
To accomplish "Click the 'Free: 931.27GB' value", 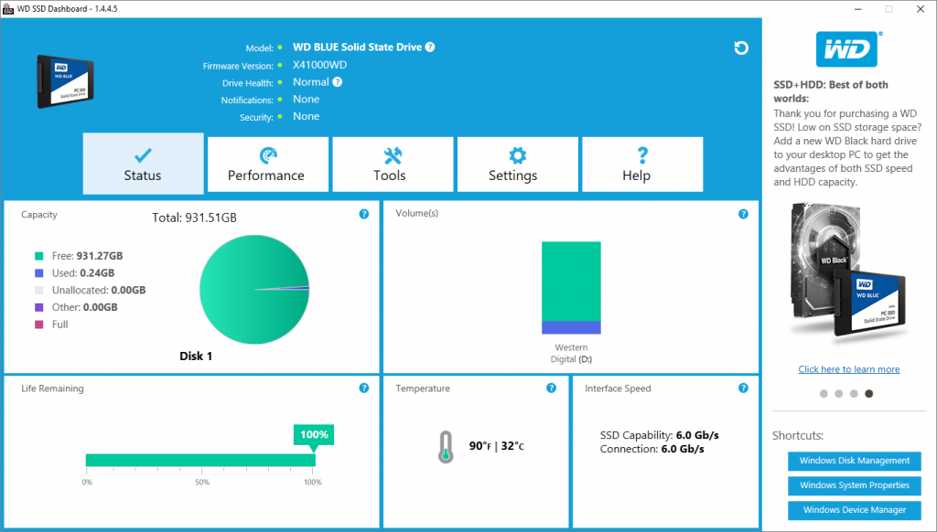I will tap(87, 256).
